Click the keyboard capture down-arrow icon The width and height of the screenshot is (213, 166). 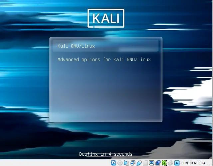click(x=177, y=163)
